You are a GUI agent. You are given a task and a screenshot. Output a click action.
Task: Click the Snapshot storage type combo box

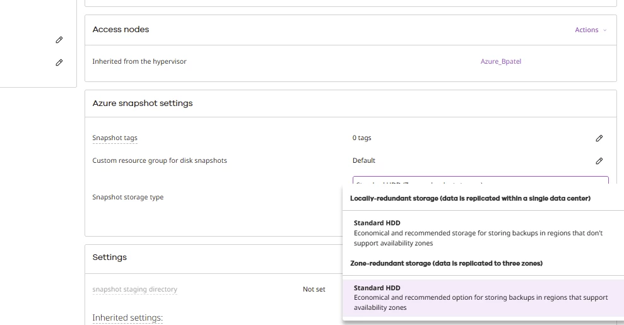(480, 181)
